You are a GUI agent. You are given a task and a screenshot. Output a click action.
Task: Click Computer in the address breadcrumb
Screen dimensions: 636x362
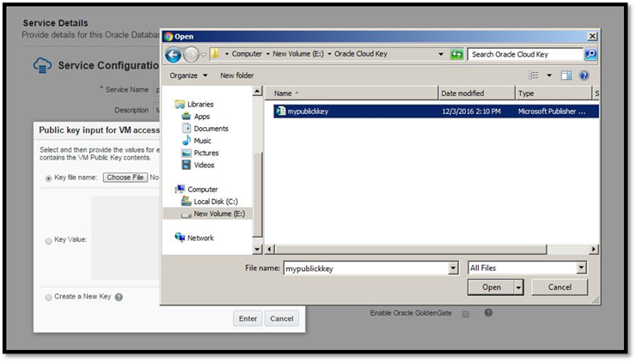point(247,54)
